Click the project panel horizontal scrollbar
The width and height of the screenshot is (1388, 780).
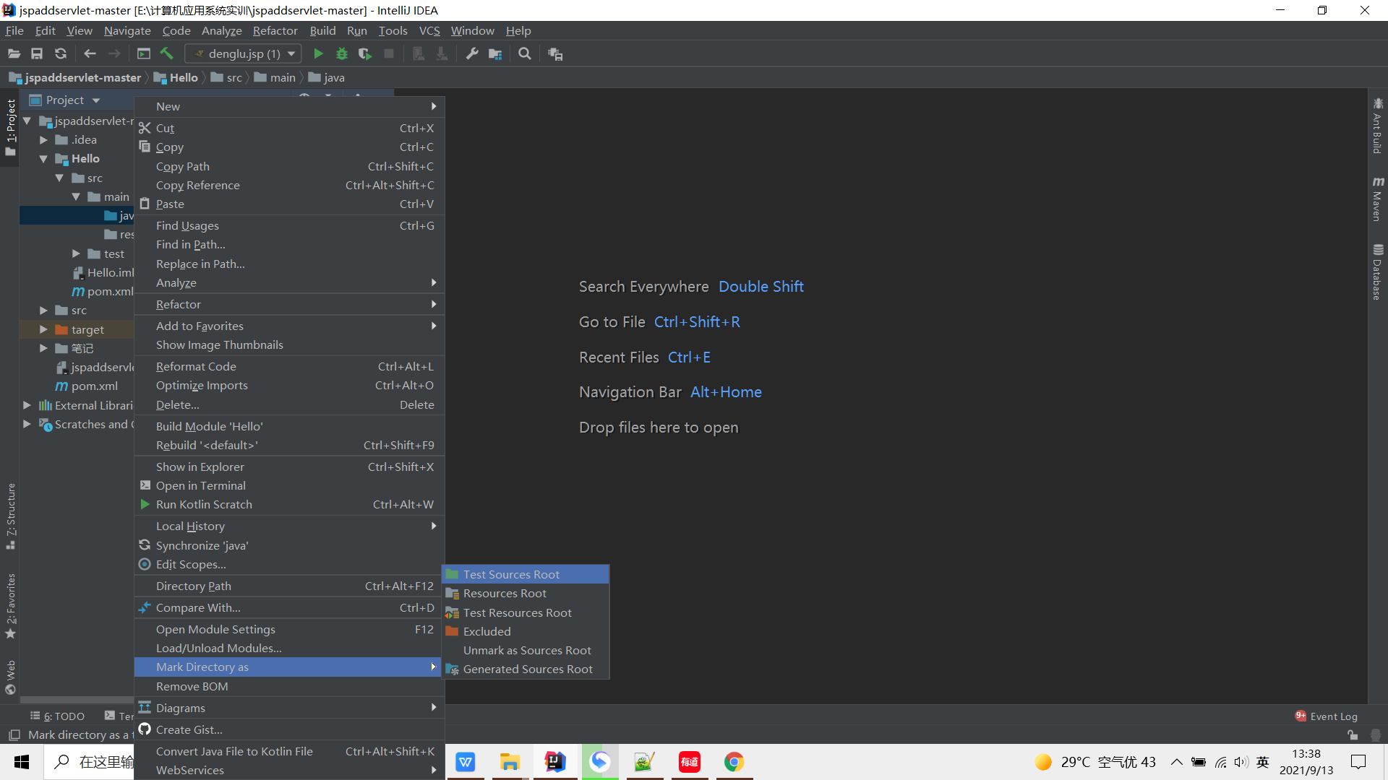point(76,700)
